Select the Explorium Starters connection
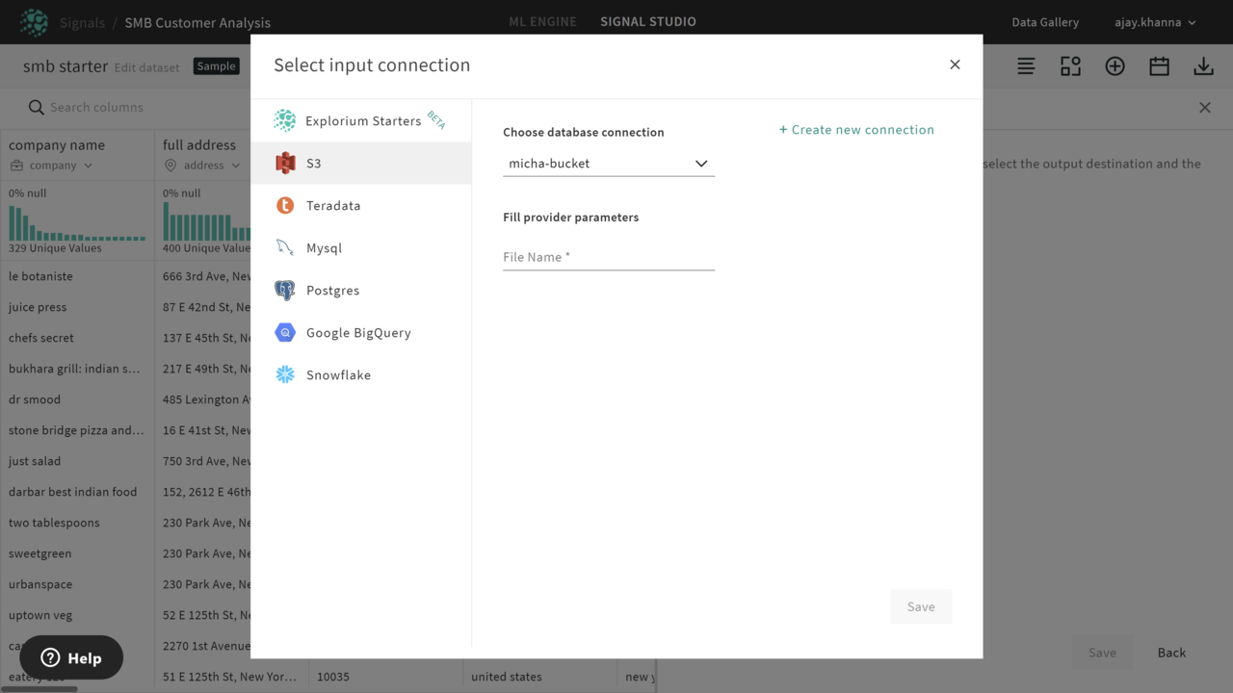Screen dimensions: 1233x693 click(361, 120)
